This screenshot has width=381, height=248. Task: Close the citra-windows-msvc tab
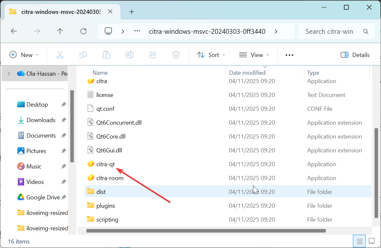click(x=110, y=11)
